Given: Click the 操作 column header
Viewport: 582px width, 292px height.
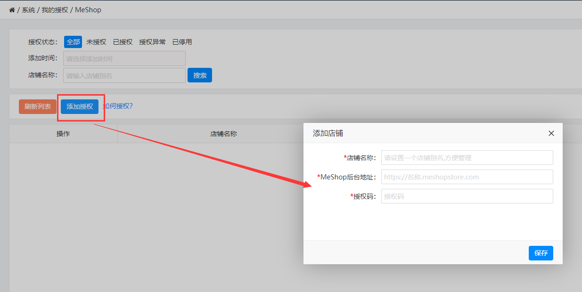Looking at the screenshot, I should coord(63,134).
